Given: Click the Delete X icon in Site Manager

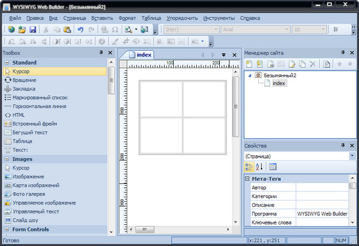Looking at the screenshot, I should (313, 64).
